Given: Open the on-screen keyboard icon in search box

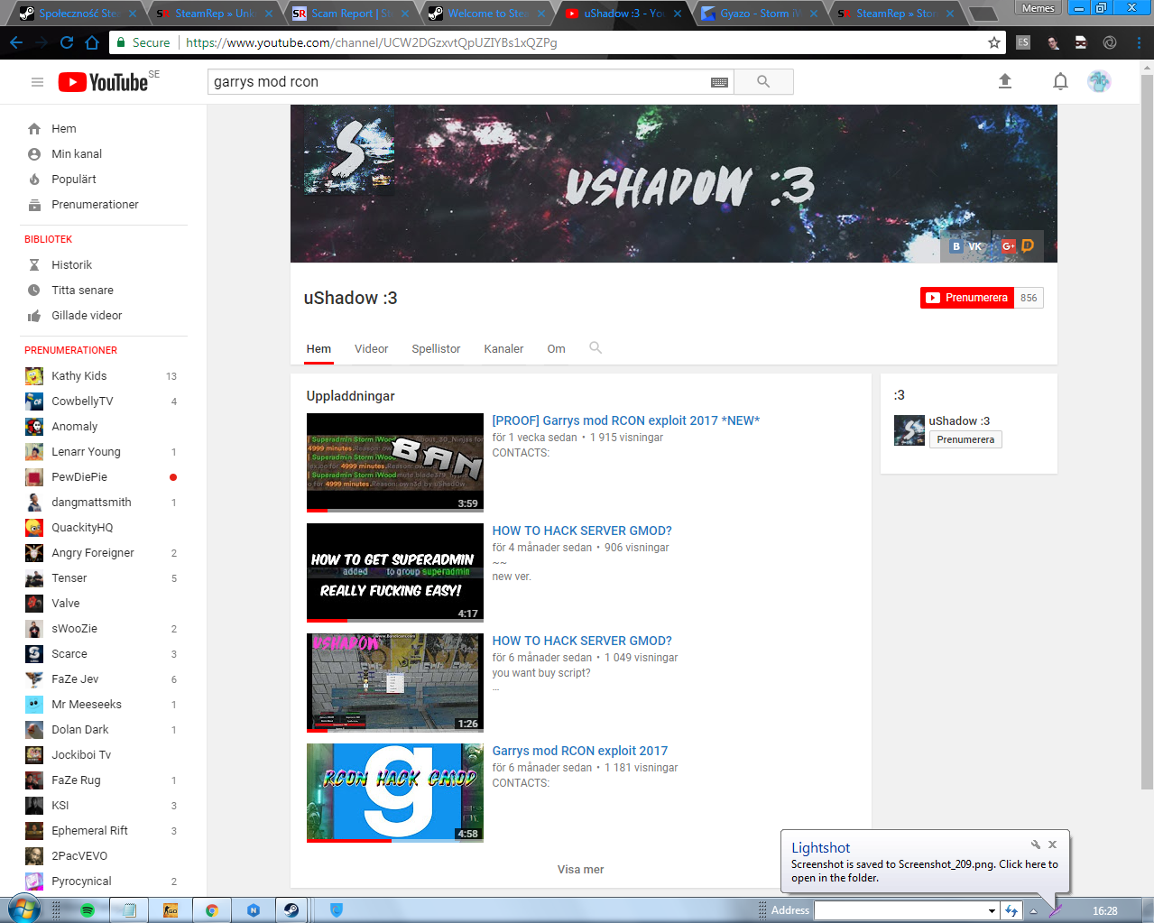Looking at the screenshot, I should click(x=719, y=82).
